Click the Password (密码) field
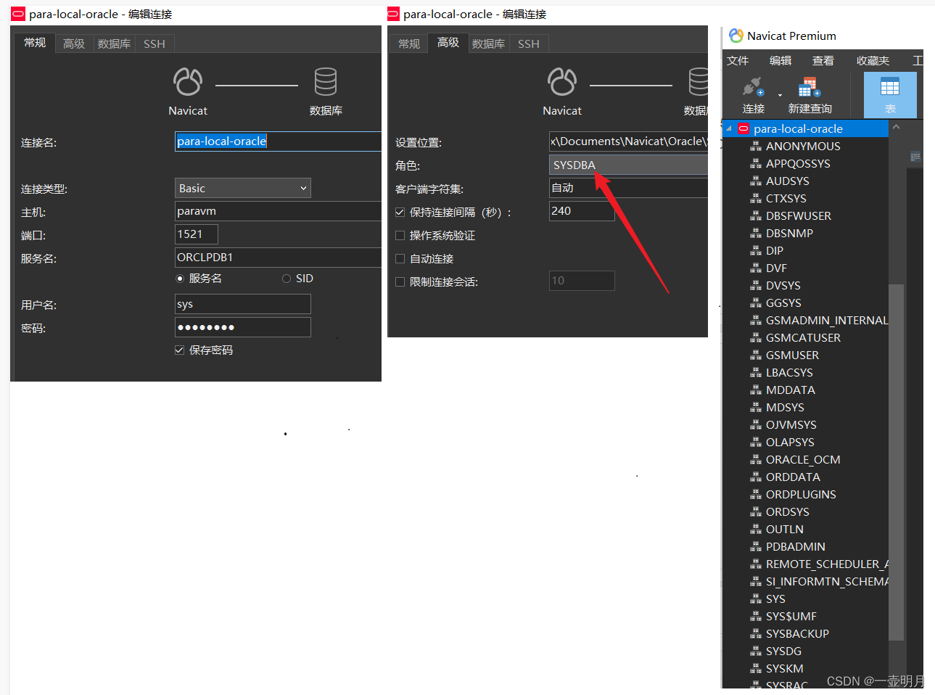935x695 pixels. tap(243, 327)
